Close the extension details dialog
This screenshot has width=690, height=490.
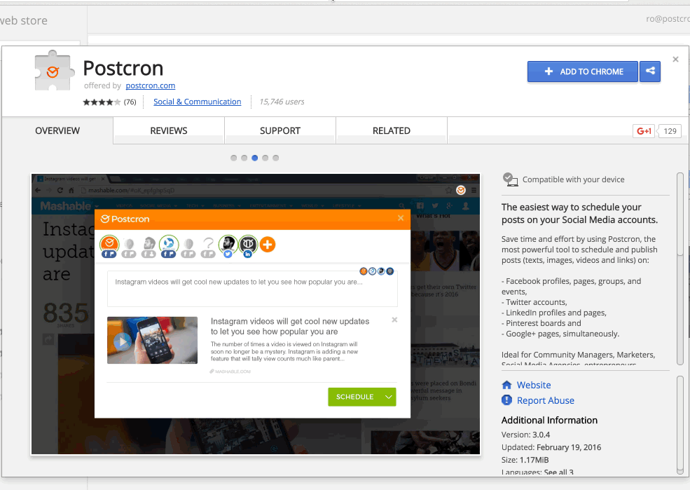pos(675,60)
